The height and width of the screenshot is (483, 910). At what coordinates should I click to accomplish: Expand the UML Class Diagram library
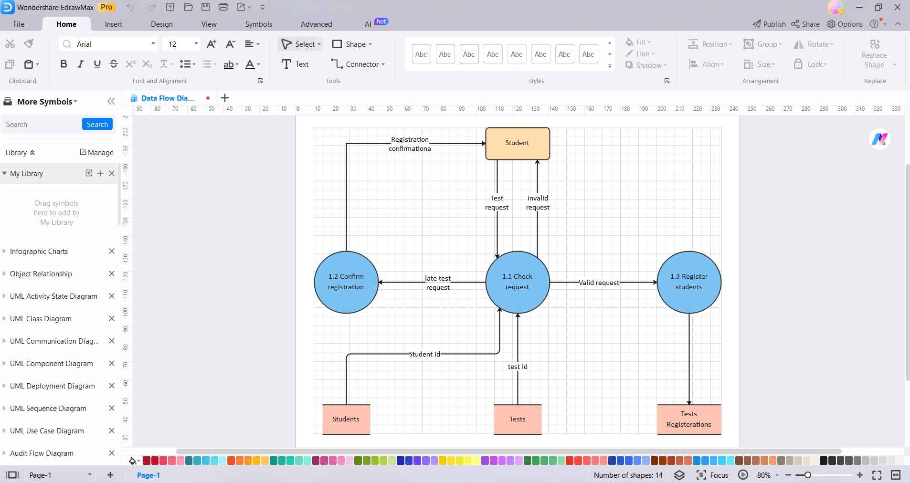pos(4,318)
